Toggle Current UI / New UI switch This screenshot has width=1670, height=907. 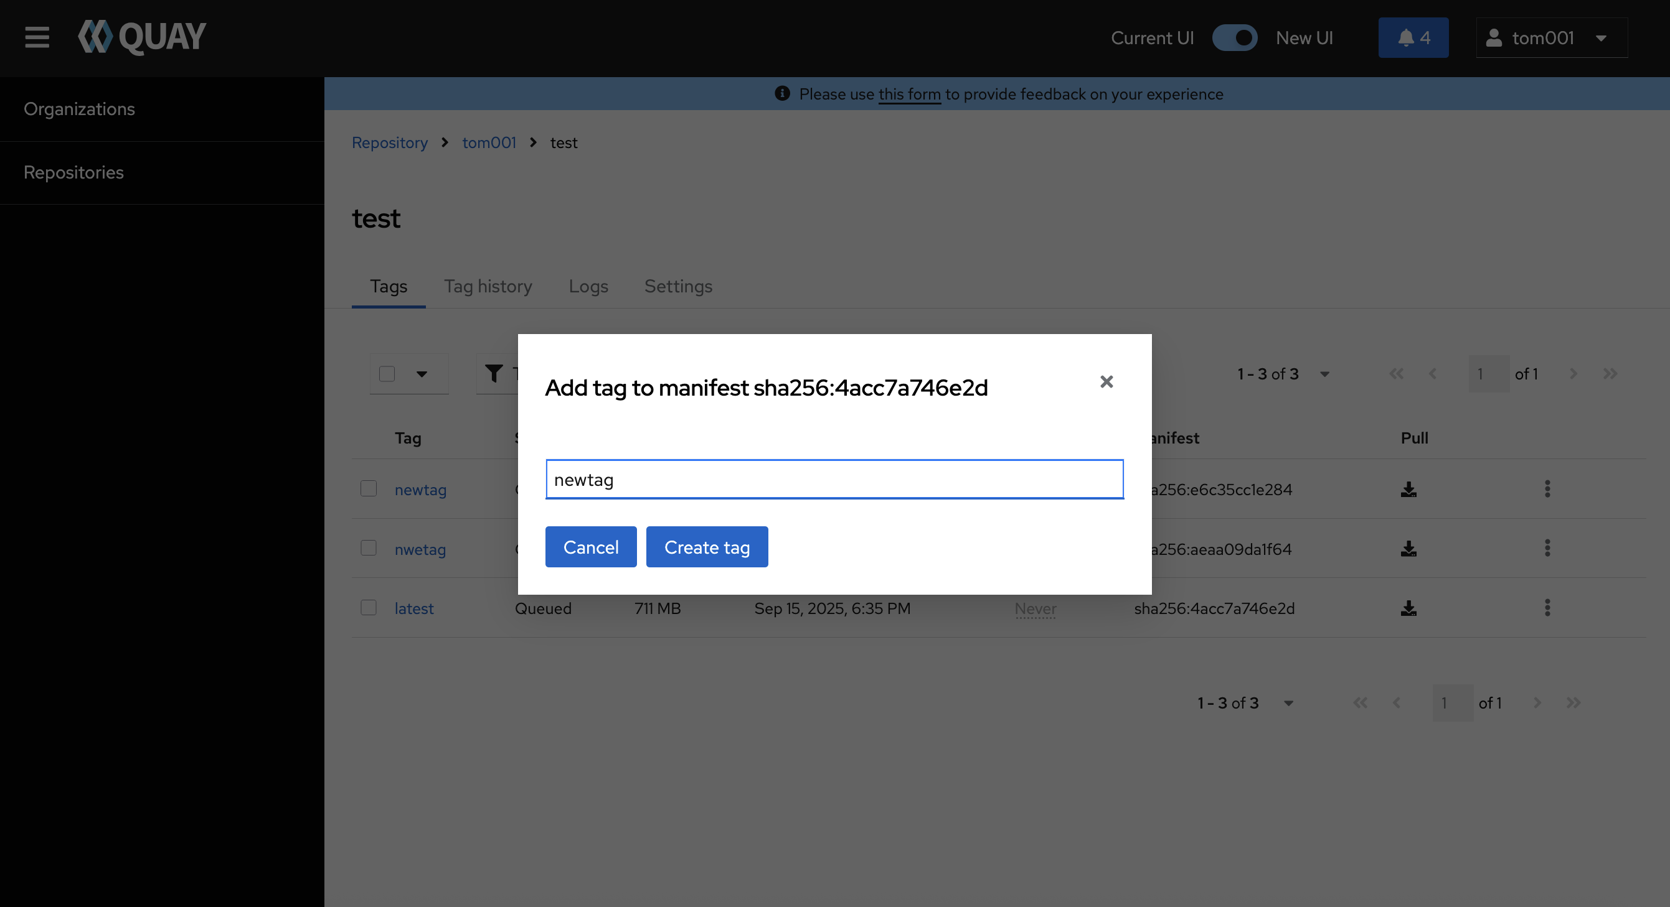pyautogui.click(x=1234, y=37)
